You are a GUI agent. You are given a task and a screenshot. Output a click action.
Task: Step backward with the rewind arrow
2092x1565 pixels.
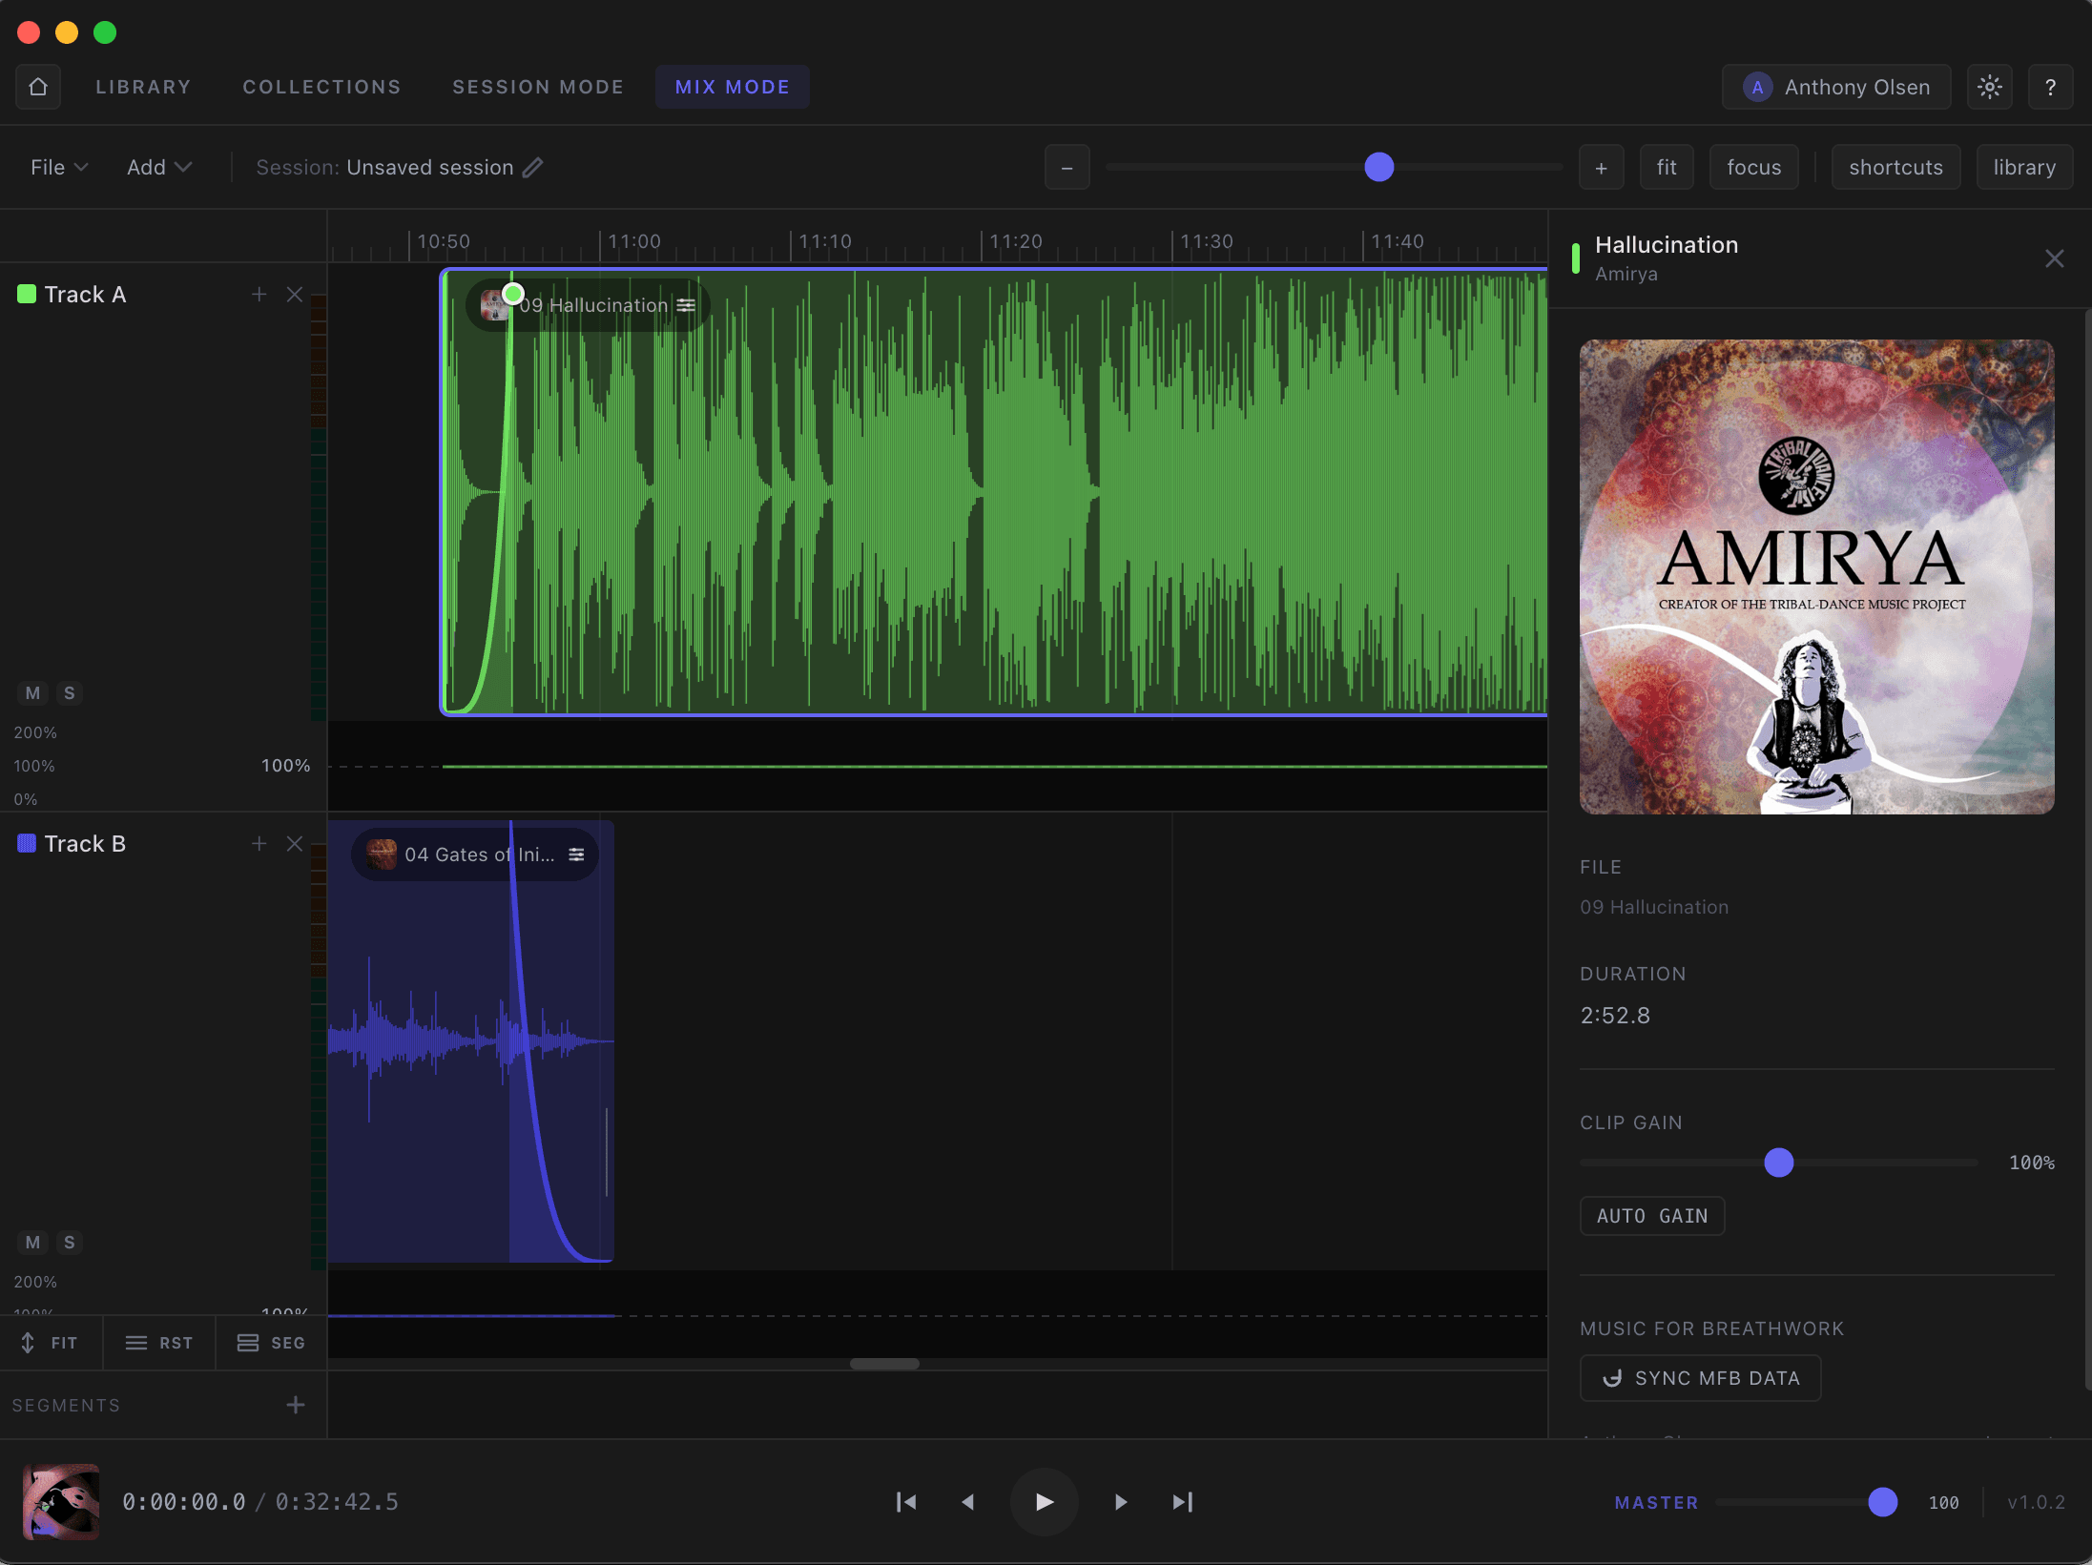968,1502
